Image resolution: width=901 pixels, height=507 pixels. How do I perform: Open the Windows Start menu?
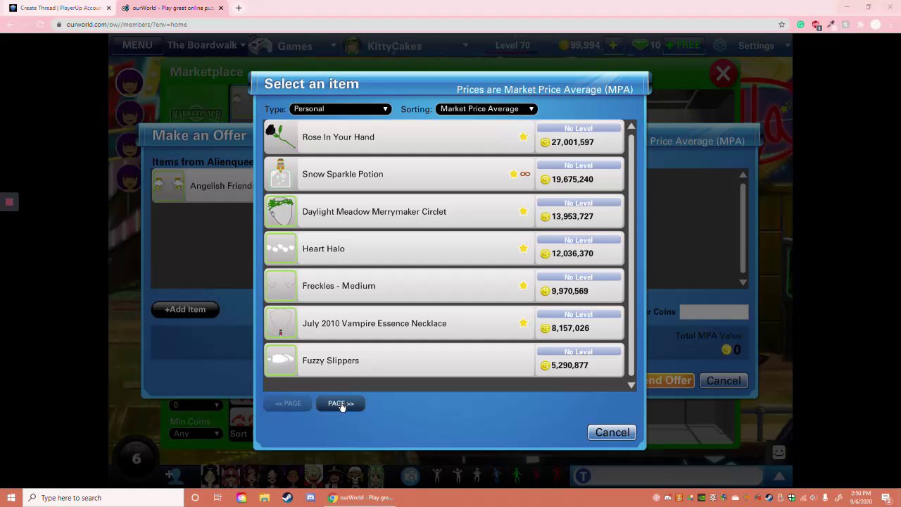(x=11, y=498)
